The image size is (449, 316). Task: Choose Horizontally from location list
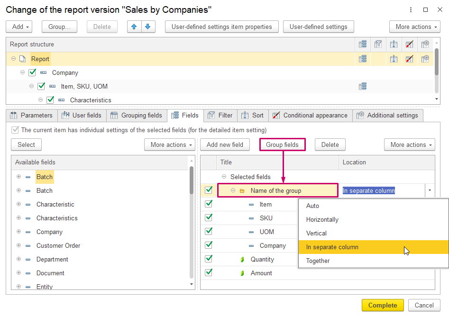(374, 219)
